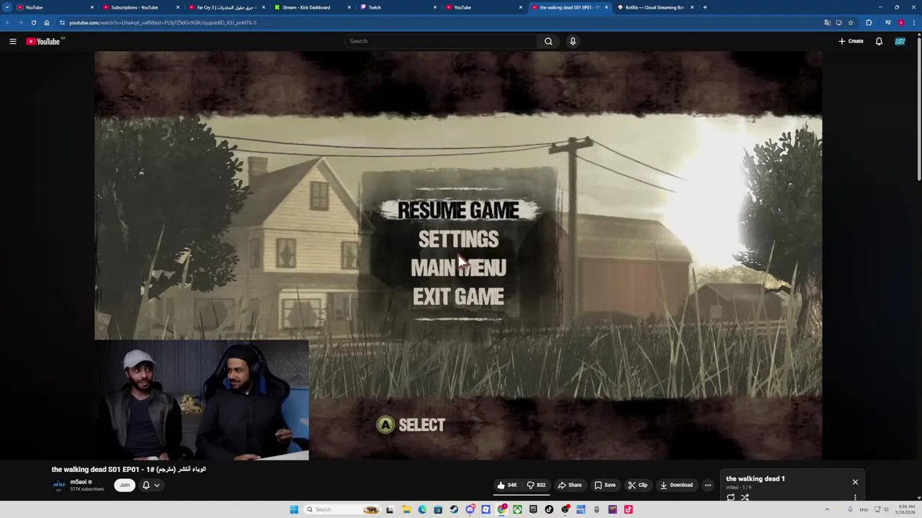
Task: Bookmark this page with the star icon
Action: [x=851, y=22]
